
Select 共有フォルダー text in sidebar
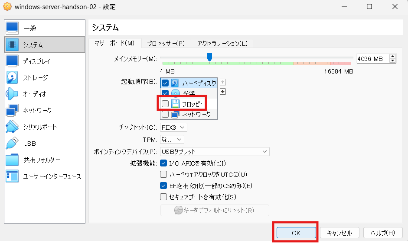[42, 160]
